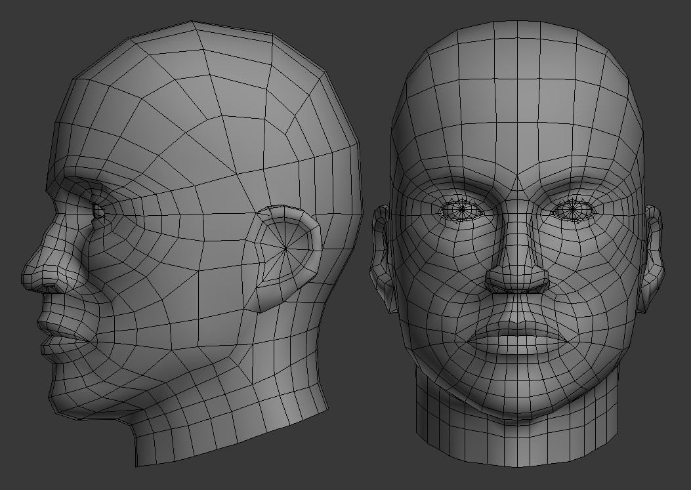
Task: Click the front-view head's nose tip
Action: point(517,279)
